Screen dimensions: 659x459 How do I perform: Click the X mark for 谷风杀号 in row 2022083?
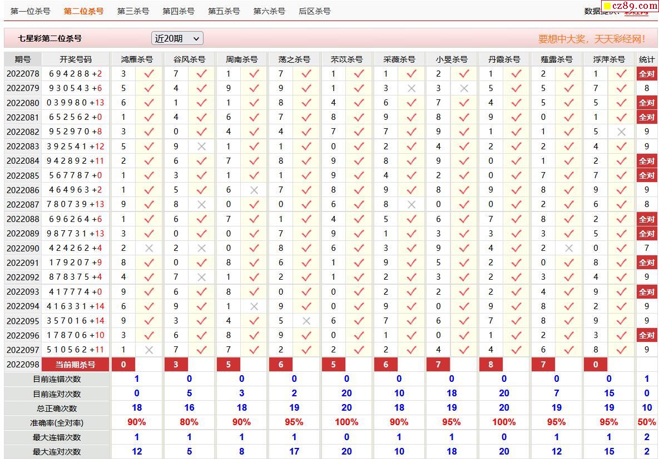[x=202, y=147]
